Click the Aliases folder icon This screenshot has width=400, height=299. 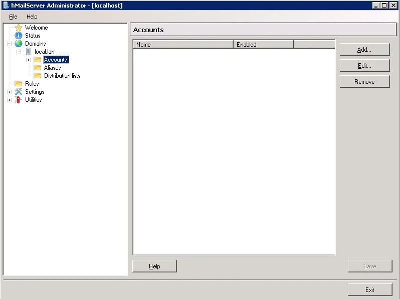[x=38, y=68]
